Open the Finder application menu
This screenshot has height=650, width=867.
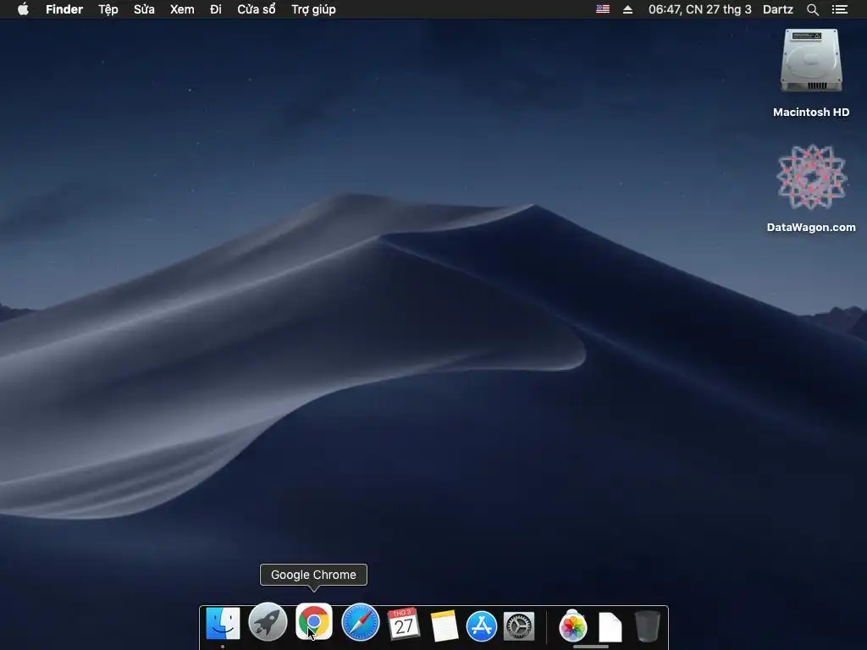click(64, 9)
